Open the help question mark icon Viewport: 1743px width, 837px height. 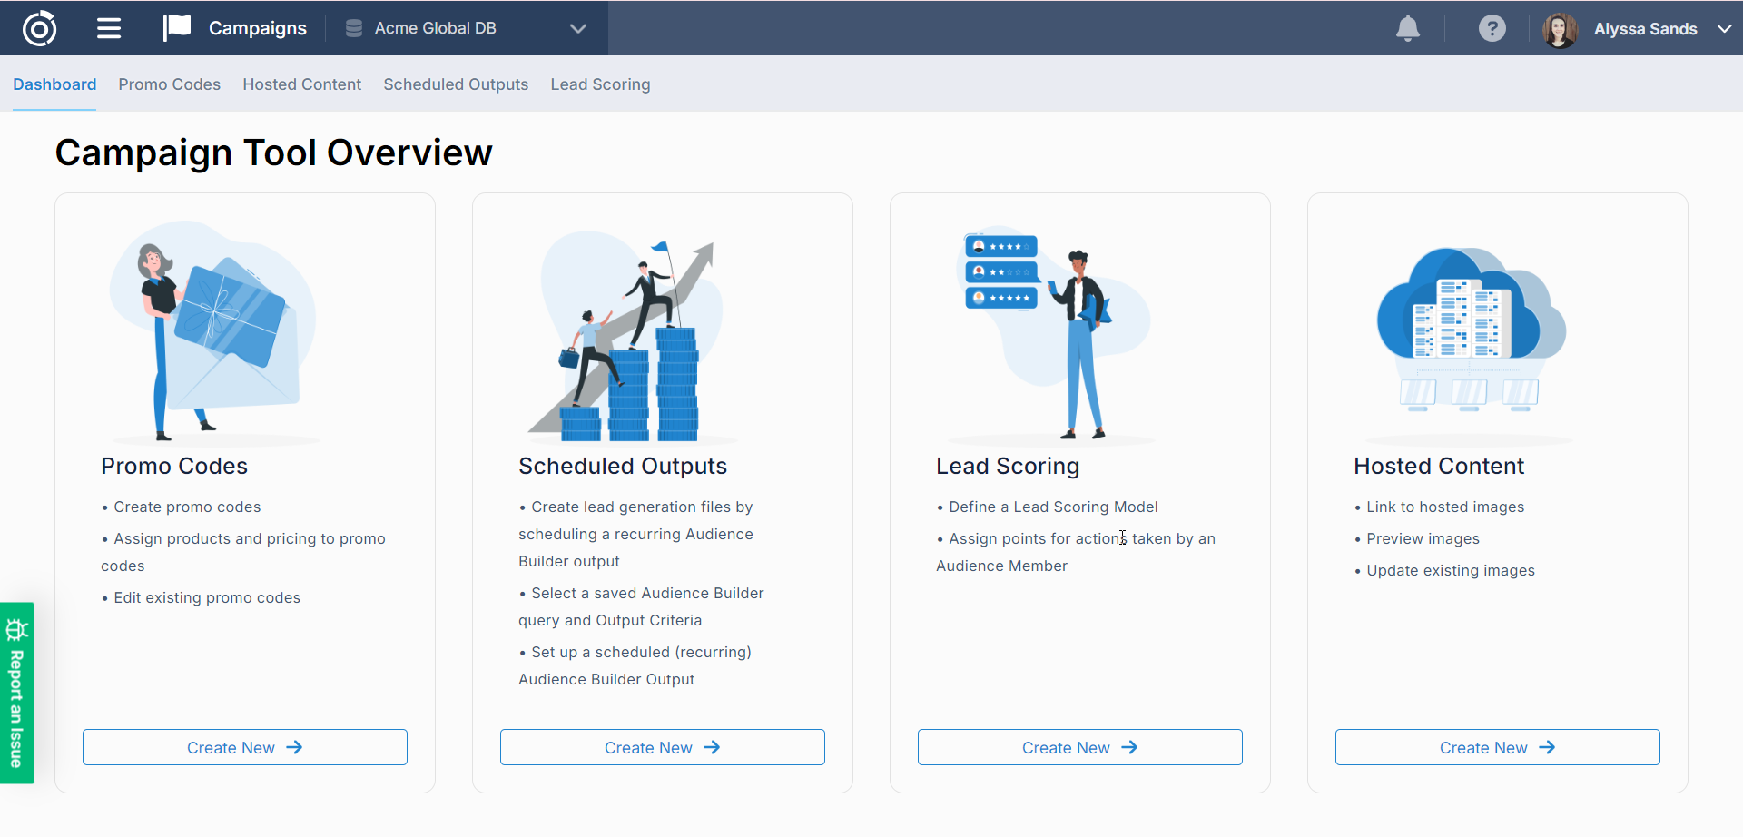1492,28
